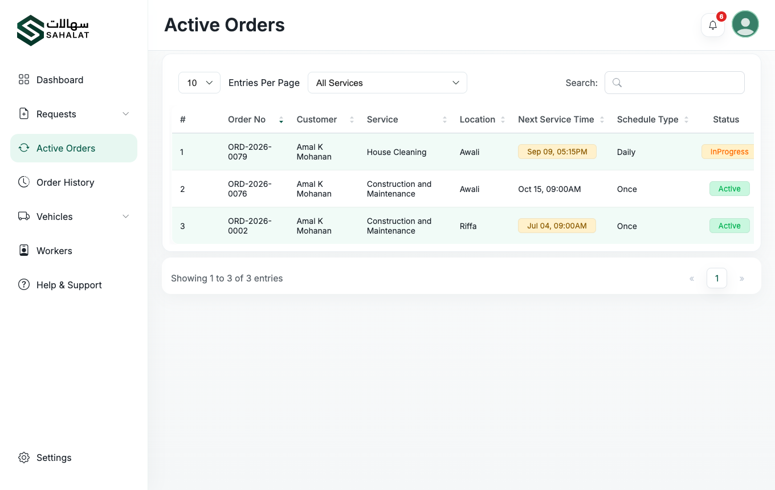Viewport: 775px width, 490px height.
Task: Click the Requests document icon
Action: click(x=24, y=113)
